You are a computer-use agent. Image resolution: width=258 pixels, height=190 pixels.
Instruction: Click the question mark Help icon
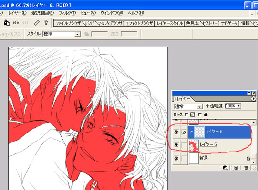(46, 23)
